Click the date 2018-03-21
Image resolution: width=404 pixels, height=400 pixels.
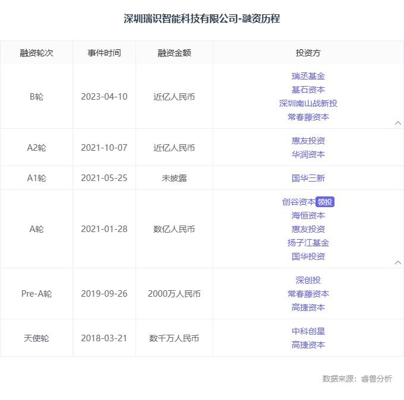pyautogui.click(x=104, y=338)
